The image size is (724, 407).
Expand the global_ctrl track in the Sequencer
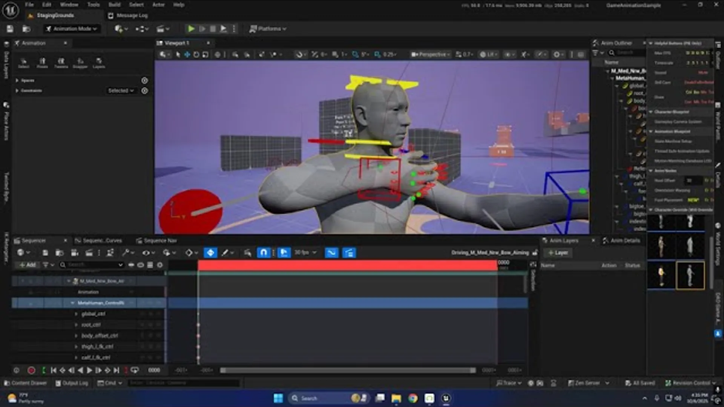click(x=75, y=313)
